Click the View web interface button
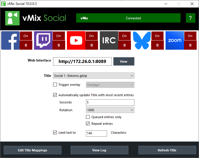This screenshot has width=199, height=158. tap(123, 62)
